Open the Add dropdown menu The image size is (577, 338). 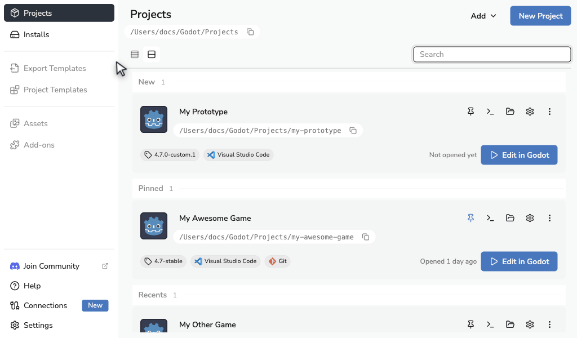(483, 16)
